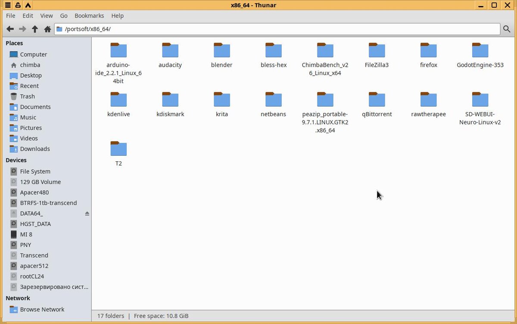Select the arduino-ide_2.2.1_Linux_64bit folder

(x=118, y=63)
